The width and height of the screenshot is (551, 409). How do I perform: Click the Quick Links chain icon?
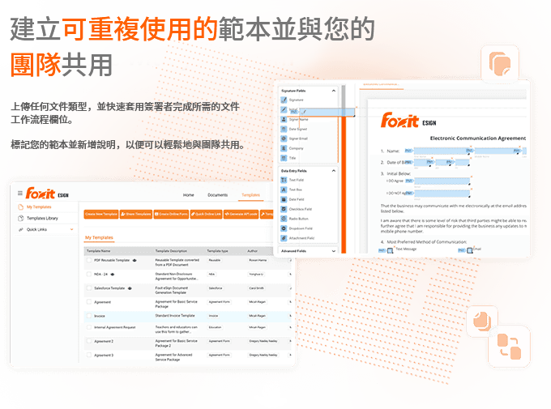coord(21,229)
